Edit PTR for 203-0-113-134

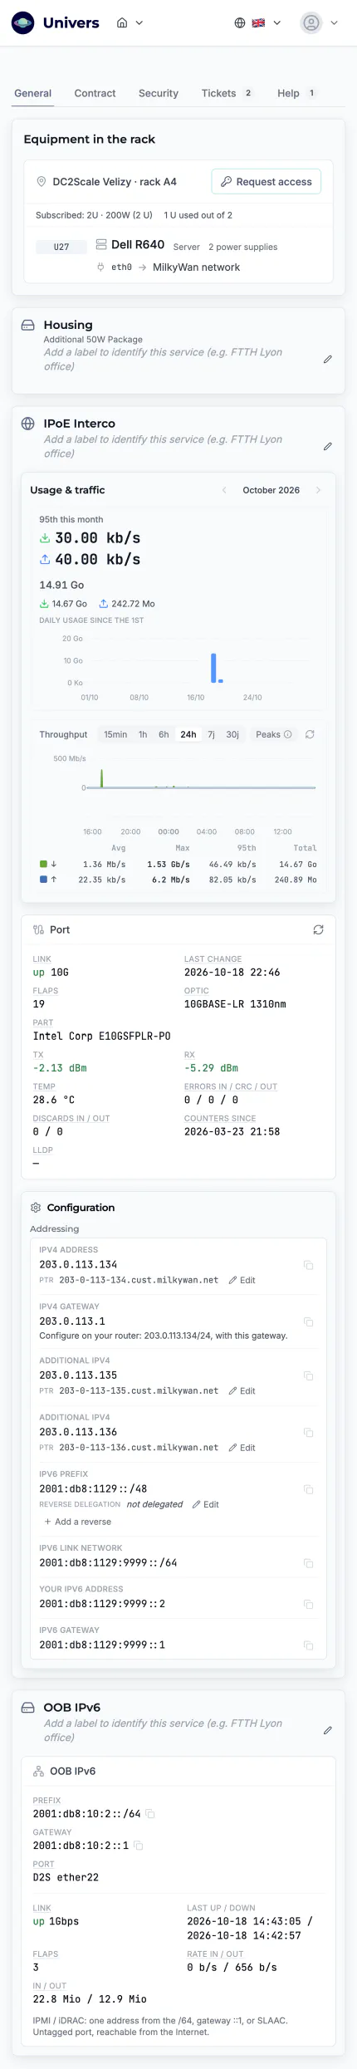(x=242, y=1280)
